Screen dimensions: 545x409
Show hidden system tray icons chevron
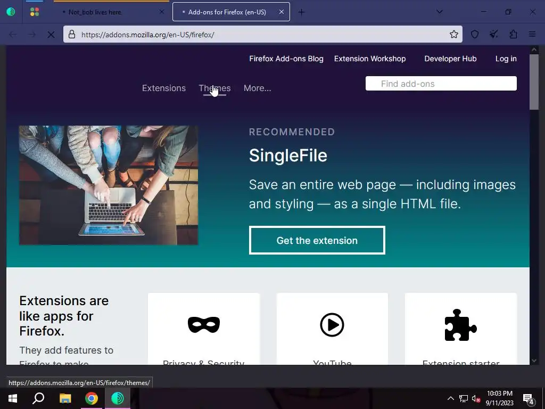(x=450, y=398)
